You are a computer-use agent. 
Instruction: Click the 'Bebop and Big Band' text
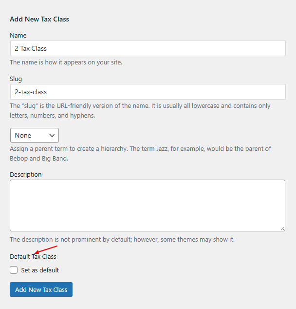(38, 159)
